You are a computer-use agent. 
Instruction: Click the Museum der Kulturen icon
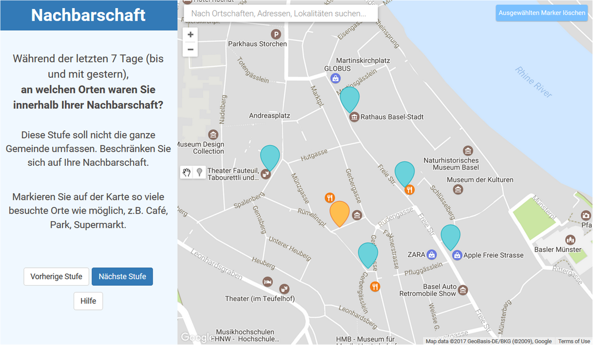[x=458, y=190]
